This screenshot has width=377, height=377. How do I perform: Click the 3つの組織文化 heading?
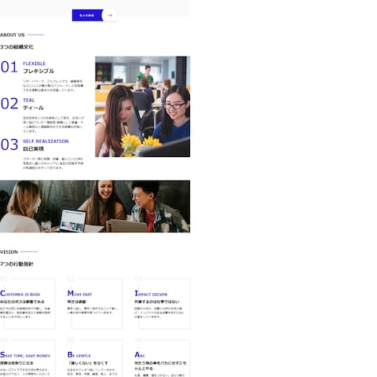[x=16, y=47]
